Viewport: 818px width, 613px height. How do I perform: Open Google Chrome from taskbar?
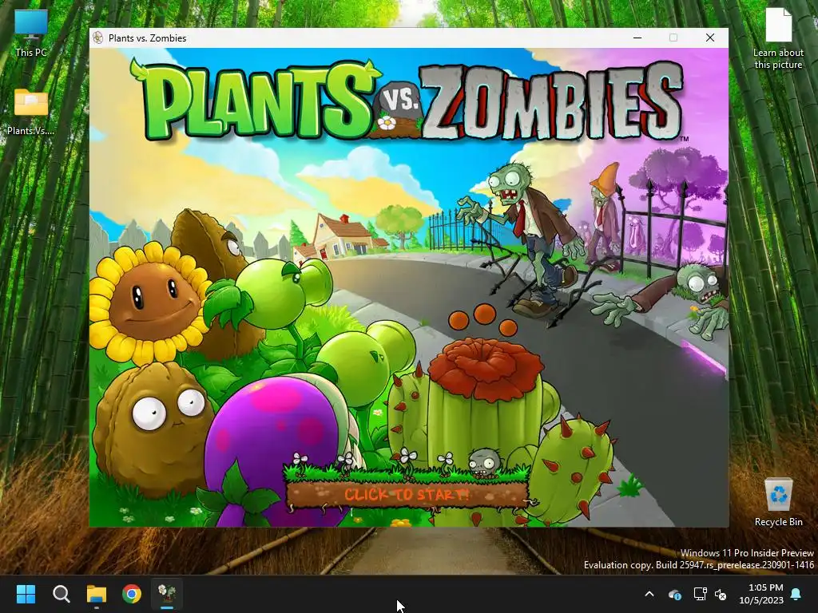132,594
